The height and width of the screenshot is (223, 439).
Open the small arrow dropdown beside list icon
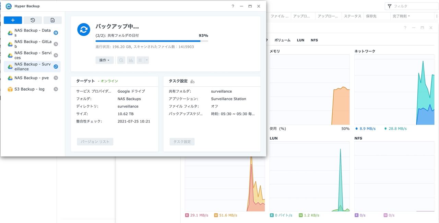click(146, 60)
